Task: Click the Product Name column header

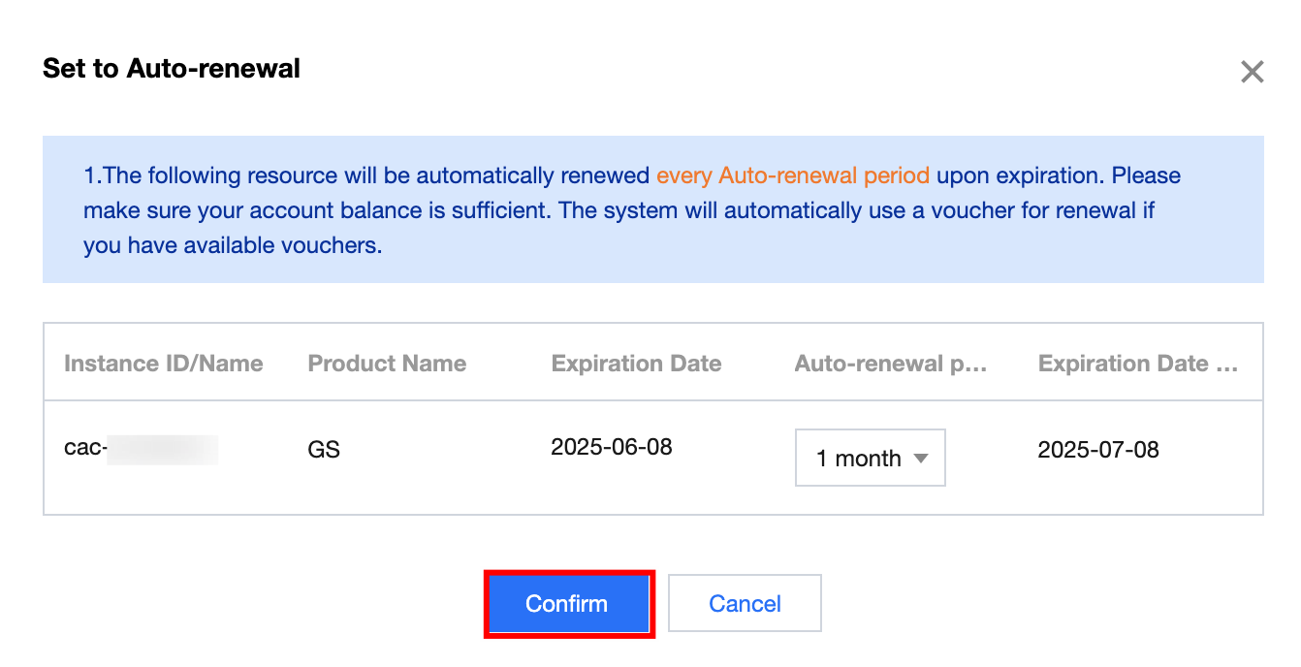Action: tap(387, 364)
